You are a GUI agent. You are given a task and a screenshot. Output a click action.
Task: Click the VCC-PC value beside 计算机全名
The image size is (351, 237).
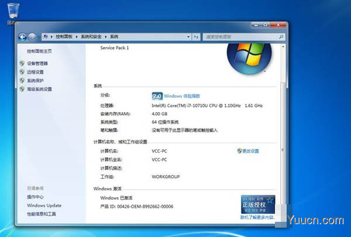pyautogui.click(x=159, y=160)
